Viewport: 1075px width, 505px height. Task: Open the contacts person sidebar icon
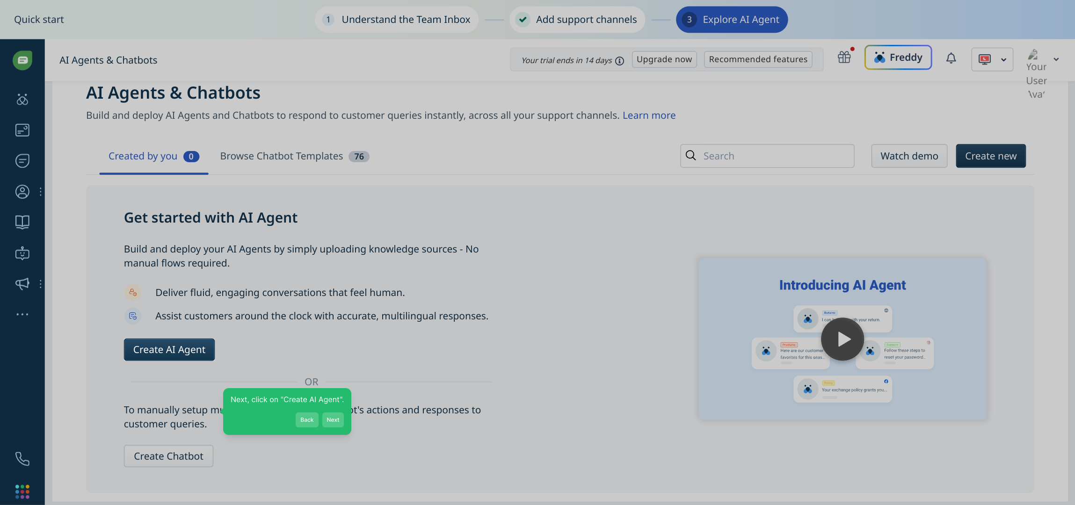pyautogui.click(x=22, y=192)
